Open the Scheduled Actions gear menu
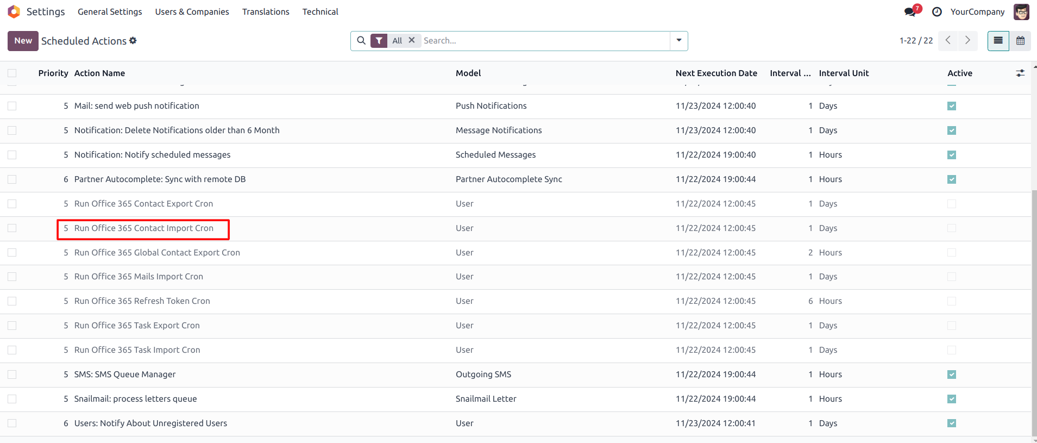Viewport: 1037px width, 443px height. point(133,41)
